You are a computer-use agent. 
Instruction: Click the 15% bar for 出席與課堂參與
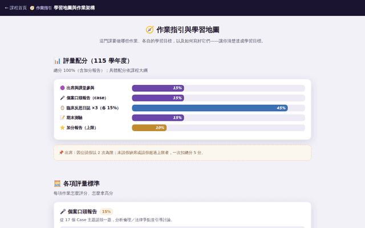158,88
